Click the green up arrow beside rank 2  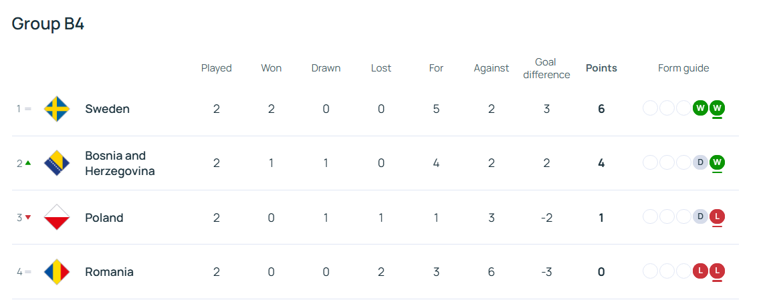point(28,163)
